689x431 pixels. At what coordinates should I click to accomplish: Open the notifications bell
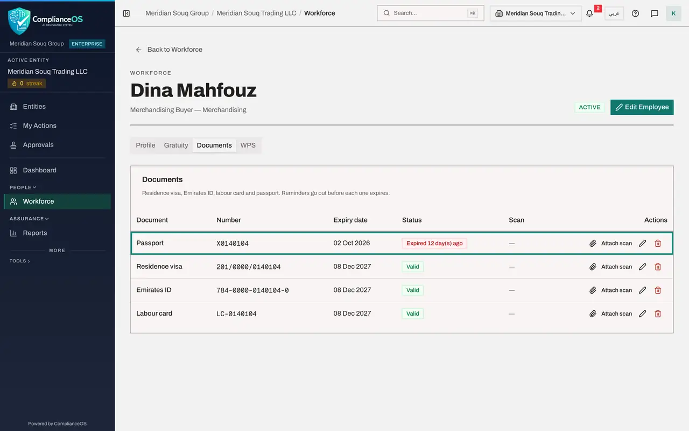coord(589,13)
